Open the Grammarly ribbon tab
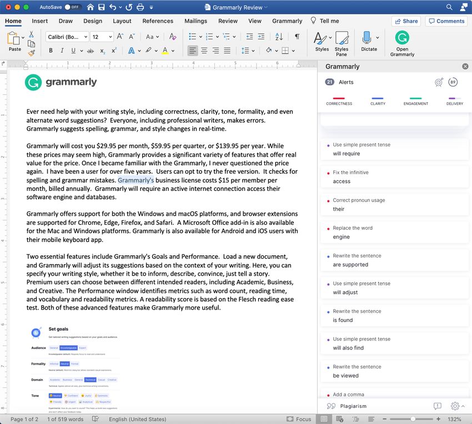The width and height of the screenshot is (472, 424). [x=287, y=21]
